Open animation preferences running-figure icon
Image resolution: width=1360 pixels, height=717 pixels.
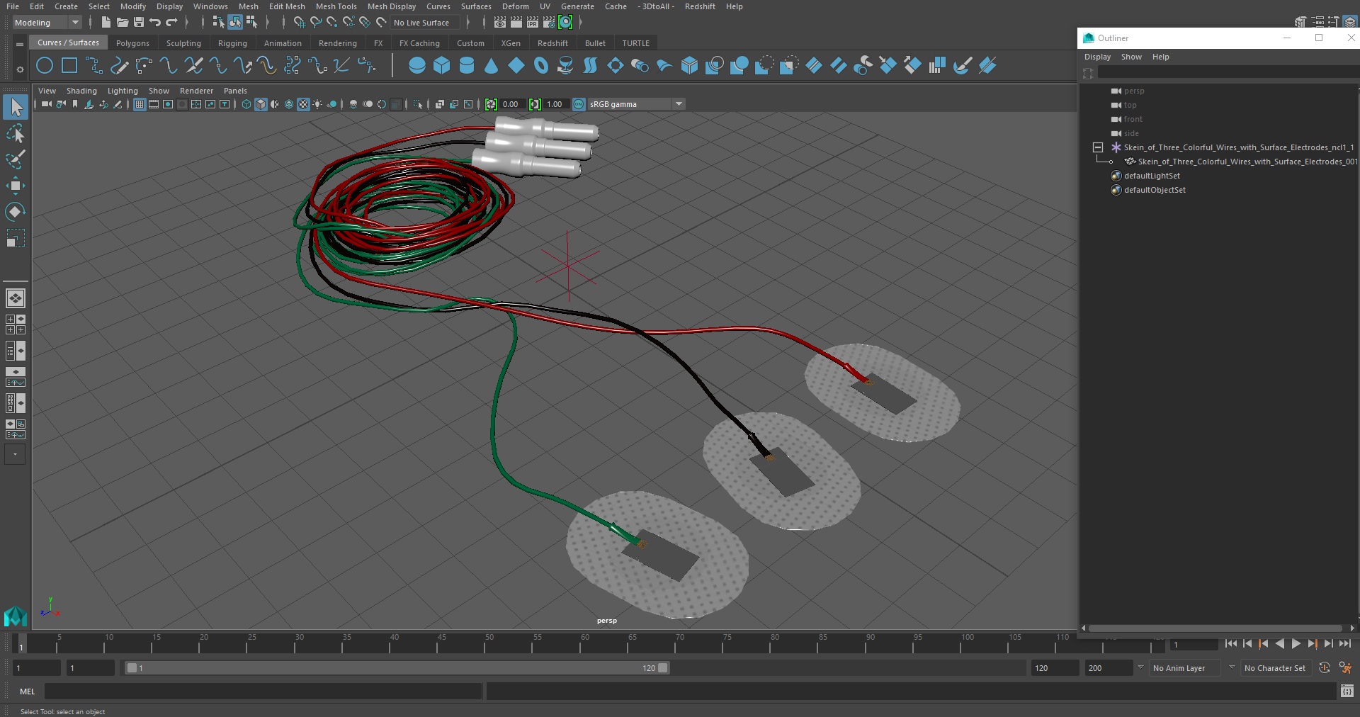[x=1345, y=667]
